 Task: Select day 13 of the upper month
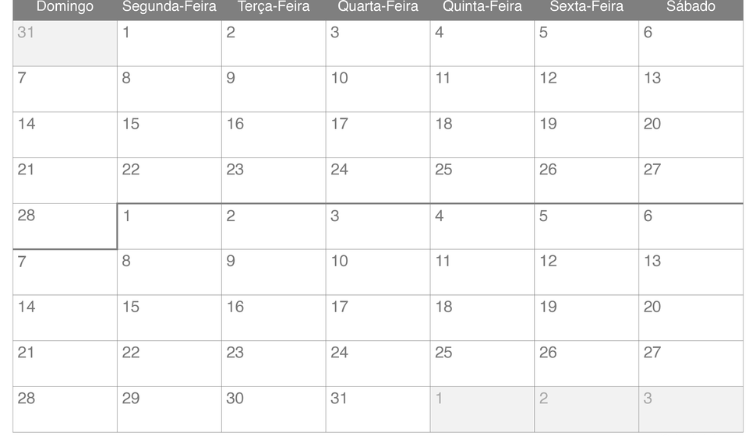click(x=691, y=89)
